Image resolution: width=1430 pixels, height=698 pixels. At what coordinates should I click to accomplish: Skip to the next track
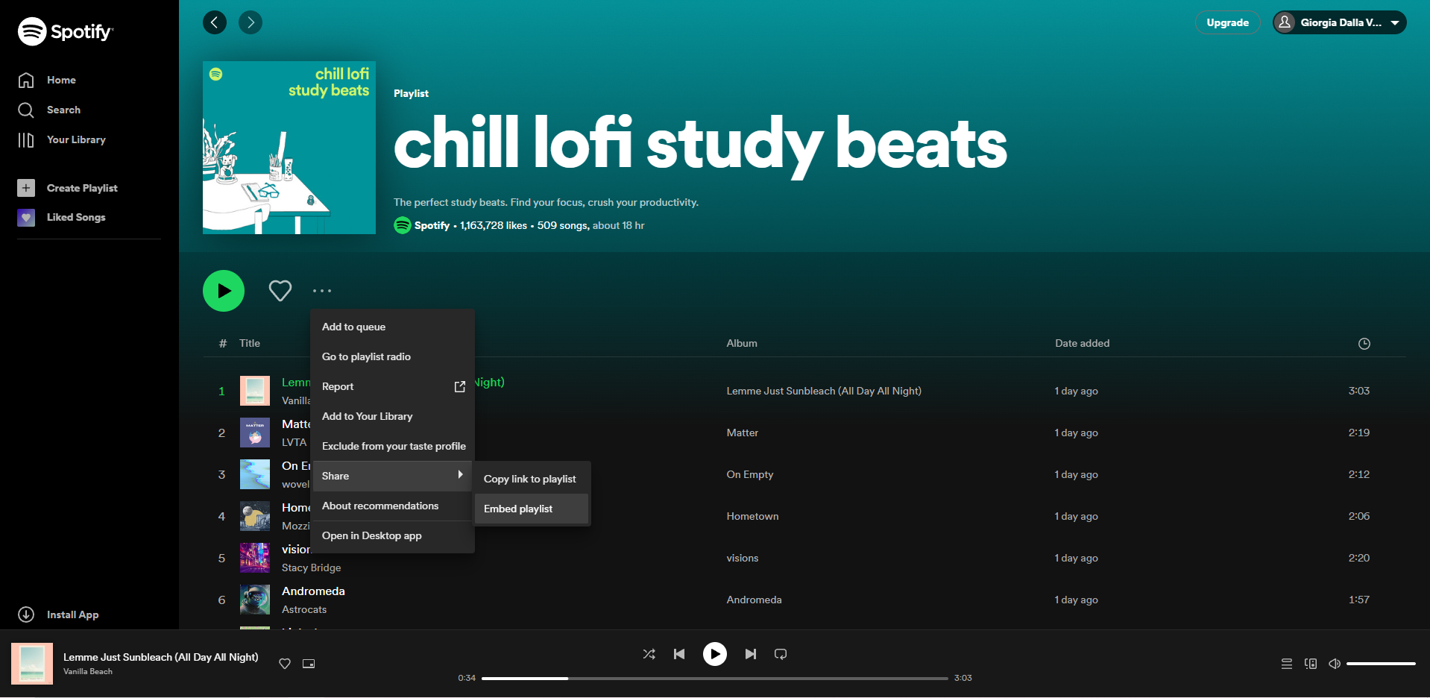click(x=750, y=654)
